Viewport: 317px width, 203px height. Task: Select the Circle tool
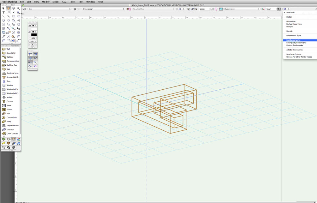point(3,20)
